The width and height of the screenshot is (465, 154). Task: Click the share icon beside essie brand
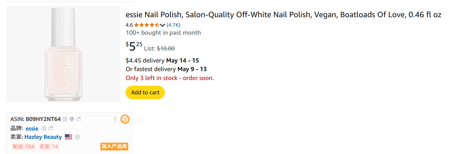point(51,128)
